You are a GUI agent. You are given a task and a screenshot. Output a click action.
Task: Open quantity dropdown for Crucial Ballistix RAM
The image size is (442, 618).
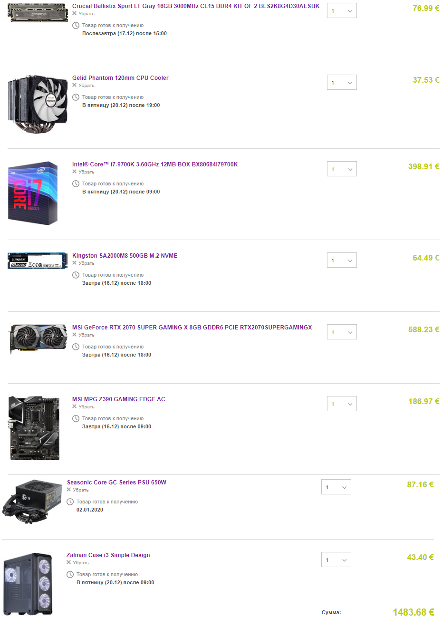[342, 11]
